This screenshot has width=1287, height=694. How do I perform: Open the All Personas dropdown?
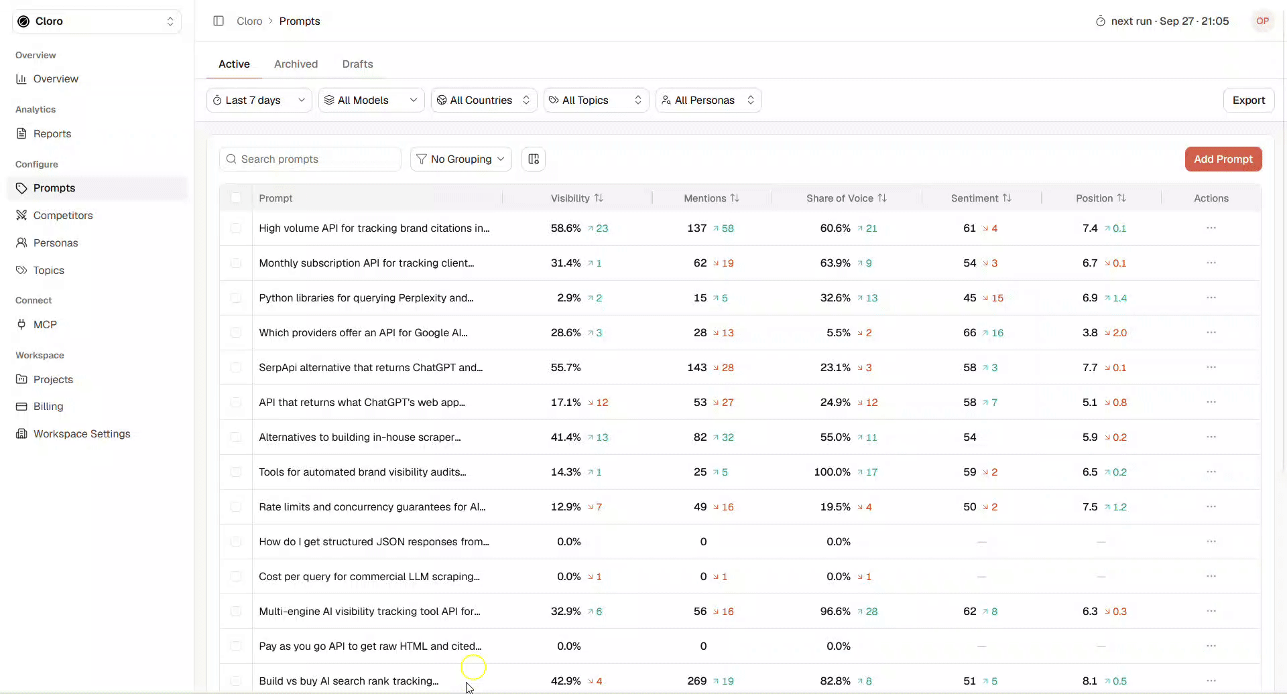[x=709, y=100]
